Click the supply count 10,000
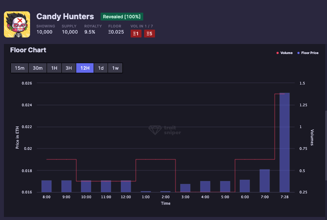The image size is (327, 220). coord(70,32)
